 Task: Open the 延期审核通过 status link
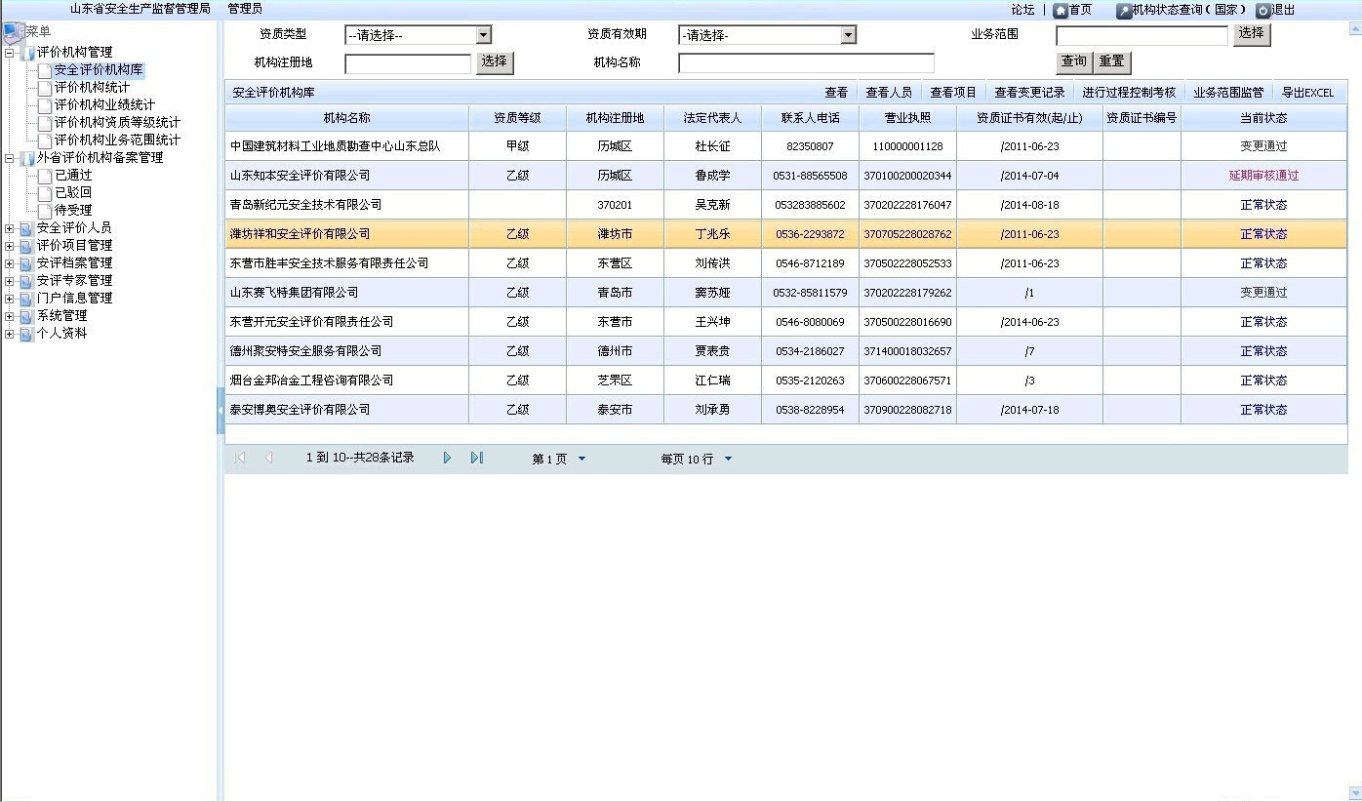(1264, 176)
